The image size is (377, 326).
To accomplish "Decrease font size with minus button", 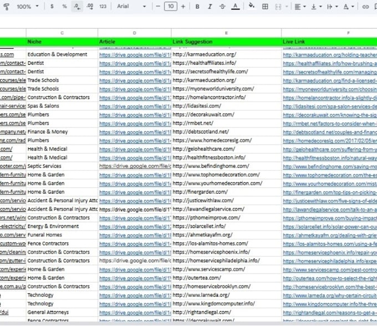I will (158, 7).
